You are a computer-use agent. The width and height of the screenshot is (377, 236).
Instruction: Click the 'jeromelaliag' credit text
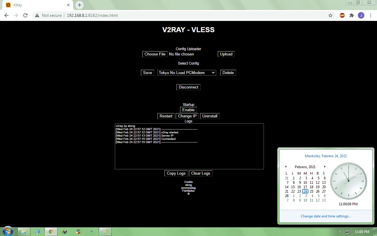[x=188, y=188]
